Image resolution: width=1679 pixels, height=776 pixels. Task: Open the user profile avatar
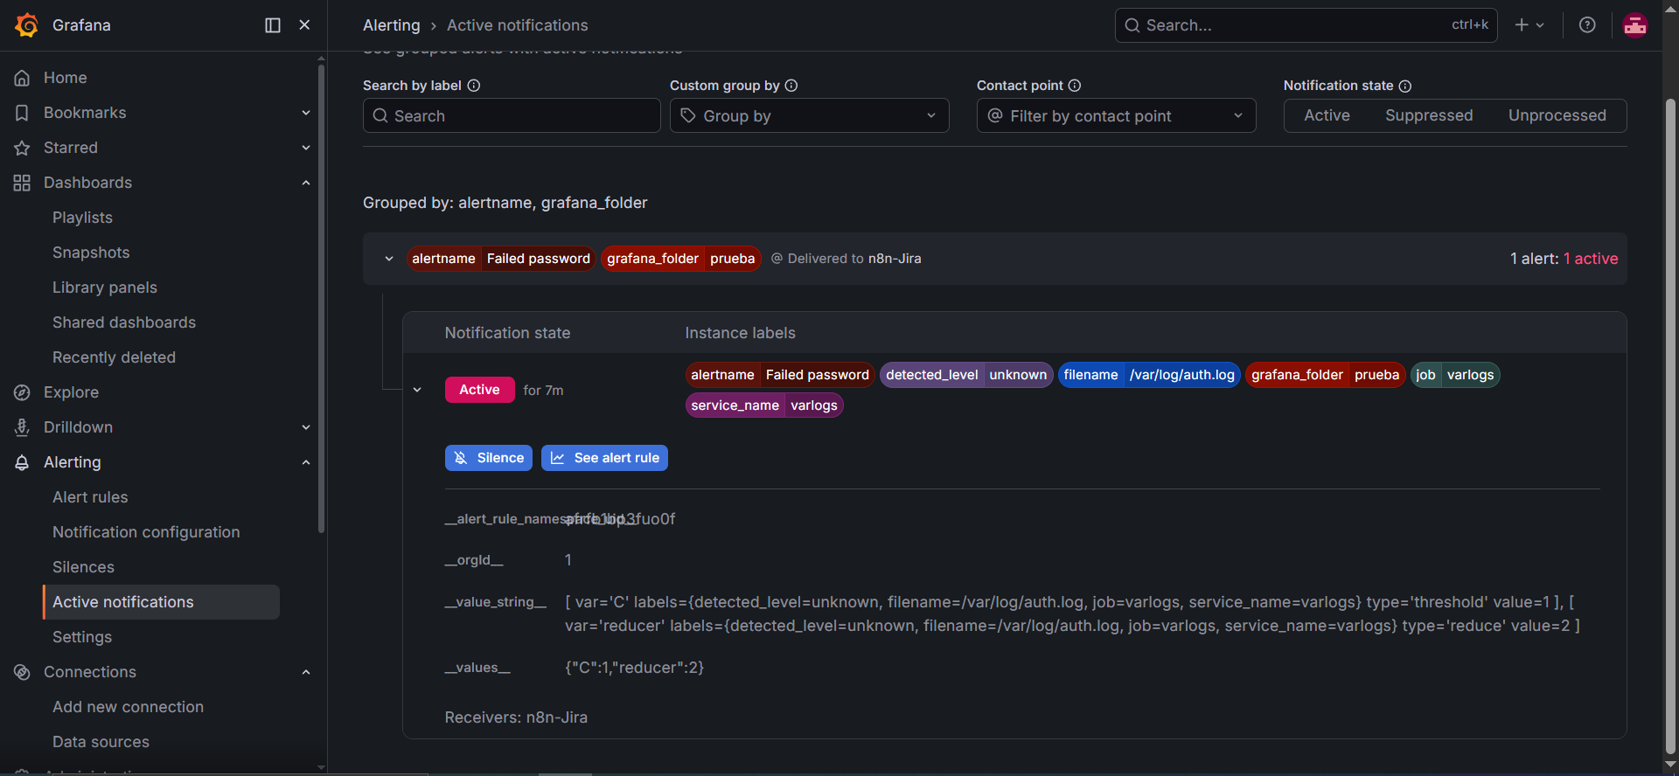pyautogui.click(x=1635, y=25)
